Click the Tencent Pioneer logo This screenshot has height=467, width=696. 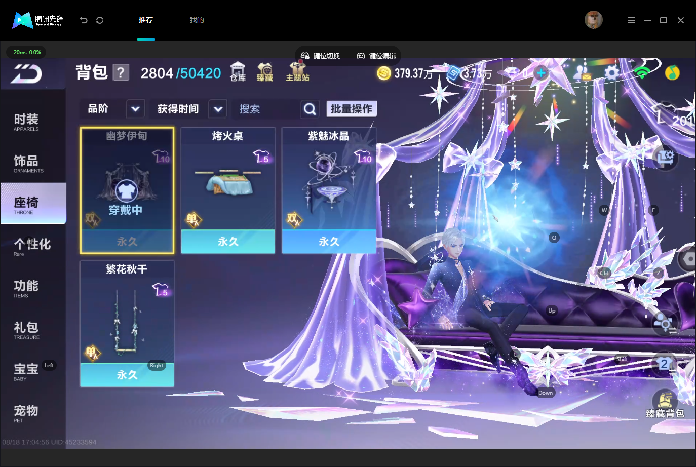coord(38,20)
